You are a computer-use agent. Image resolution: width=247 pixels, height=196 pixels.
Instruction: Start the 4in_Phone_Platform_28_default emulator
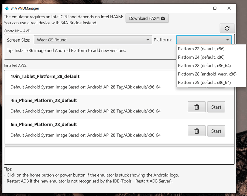(x=216, y=107)
